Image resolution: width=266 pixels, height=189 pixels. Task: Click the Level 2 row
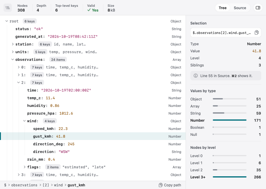pos(226,170)
